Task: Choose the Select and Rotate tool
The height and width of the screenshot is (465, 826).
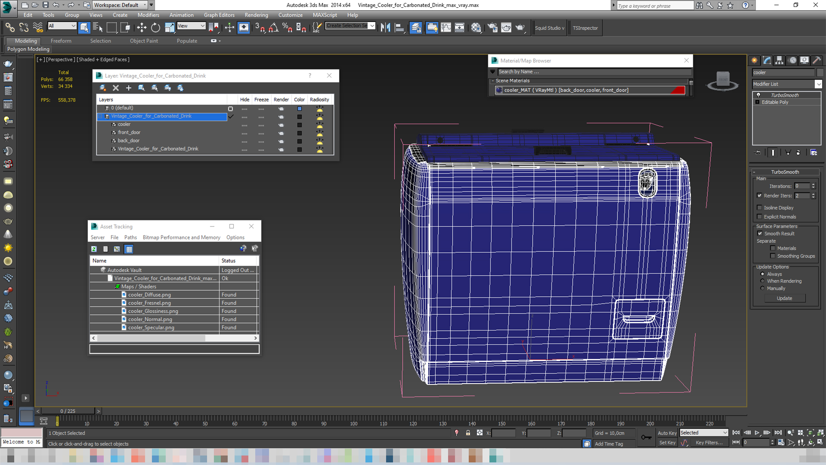Action: pos(155,28)
